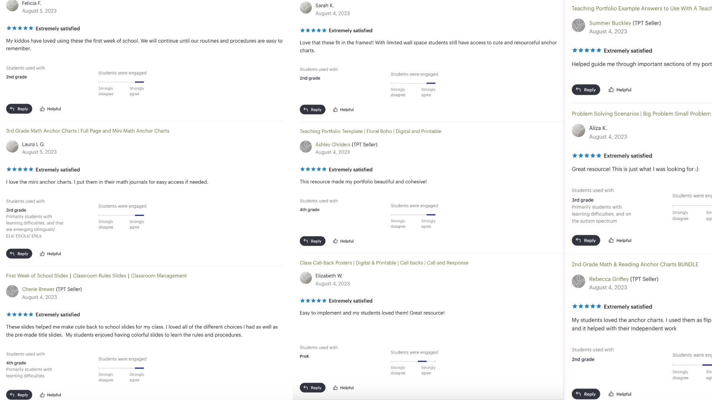Click thumbs-up Helpful icon under Felicia F.'s review
The width and height of the screenshot is (712, 400).
[43, 109]
